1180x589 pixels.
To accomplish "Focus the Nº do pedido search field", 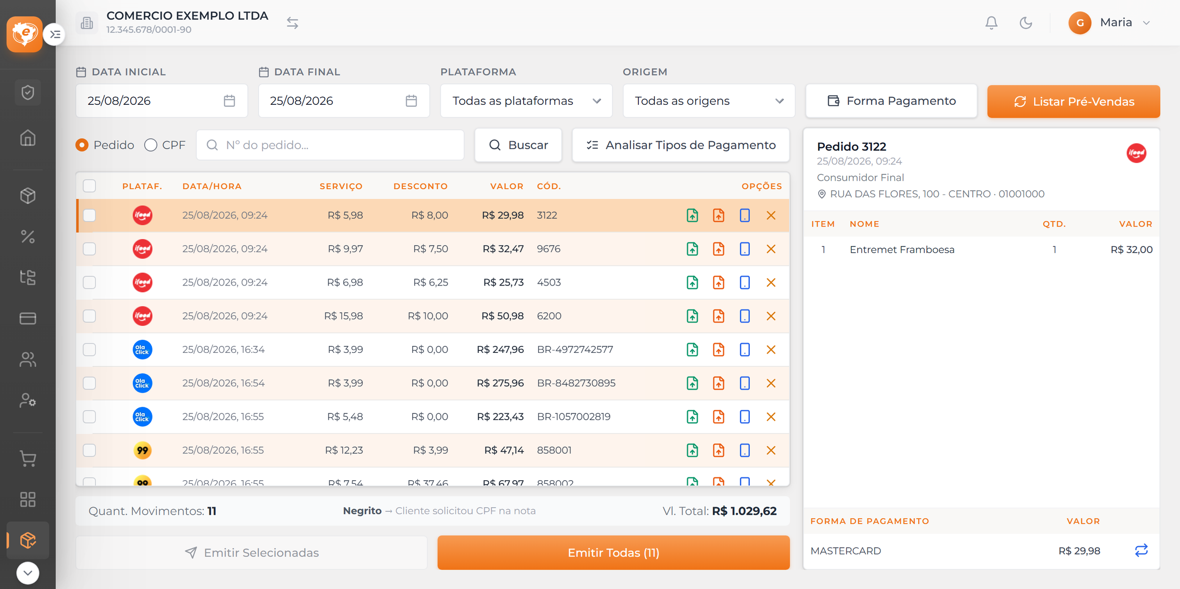I will coord(330,145).
